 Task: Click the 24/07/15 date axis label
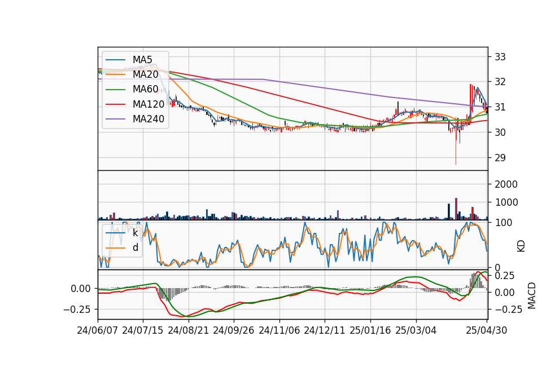click(142, 331)
